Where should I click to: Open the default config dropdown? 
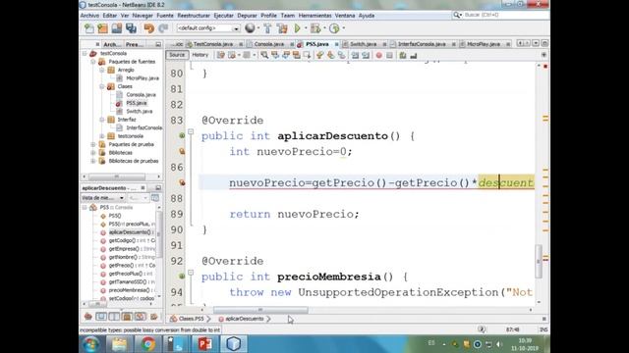(208, 28)
